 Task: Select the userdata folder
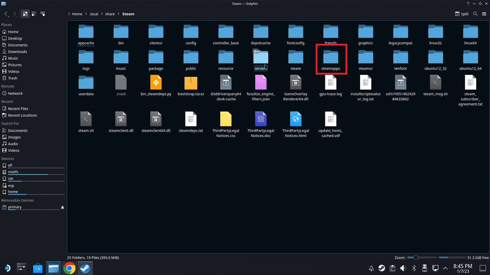coord(86,86)
